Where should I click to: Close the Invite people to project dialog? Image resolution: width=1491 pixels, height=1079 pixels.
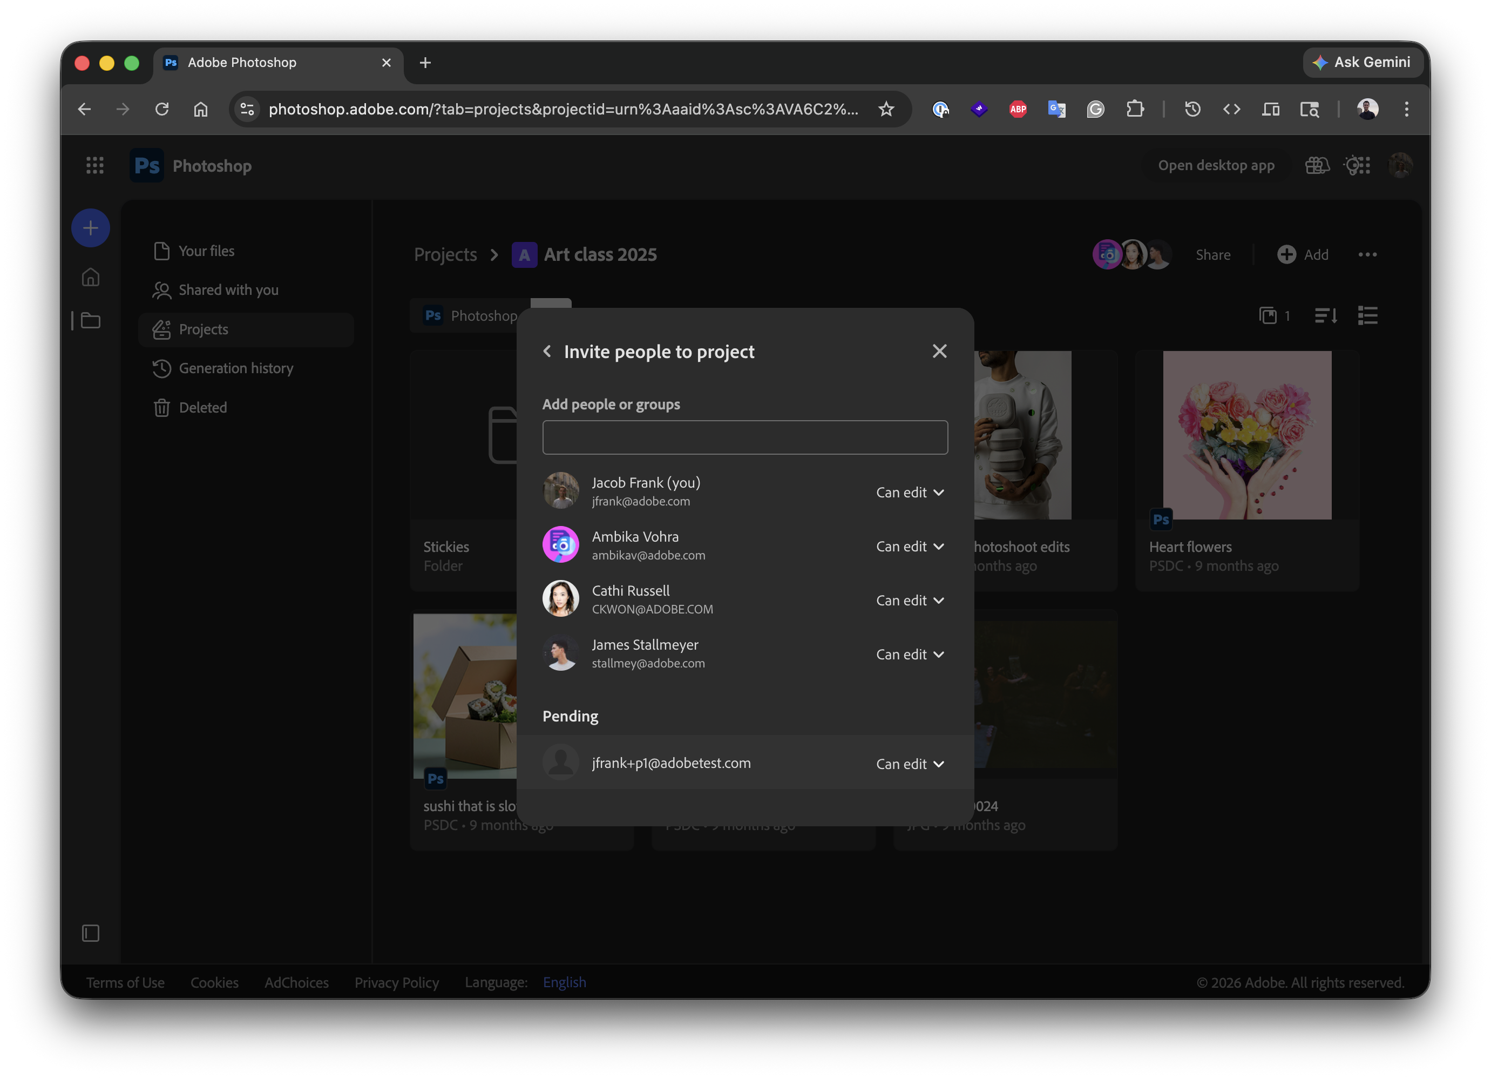point(939,351)
